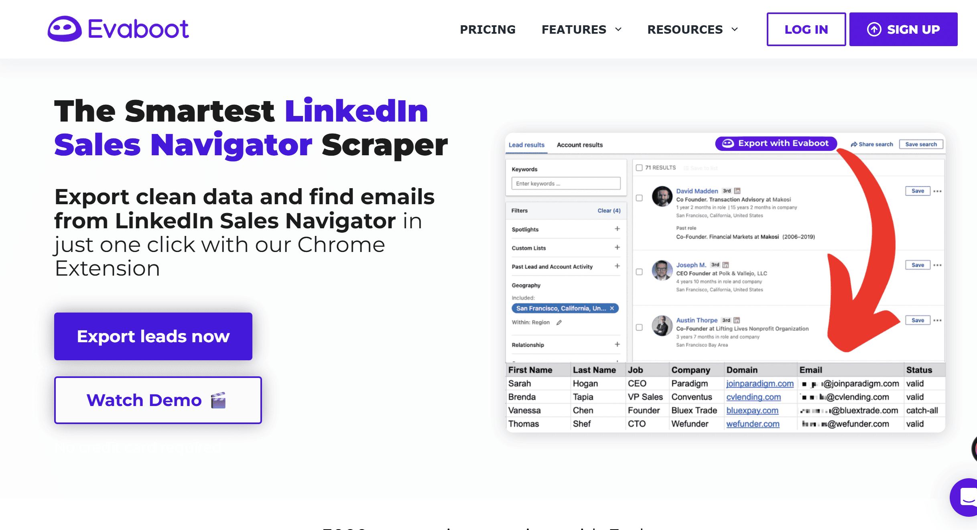The width and height of the screenshot is (977, 530).
Task: Click the Watch Demo button
Action: [x=158, y=400]
